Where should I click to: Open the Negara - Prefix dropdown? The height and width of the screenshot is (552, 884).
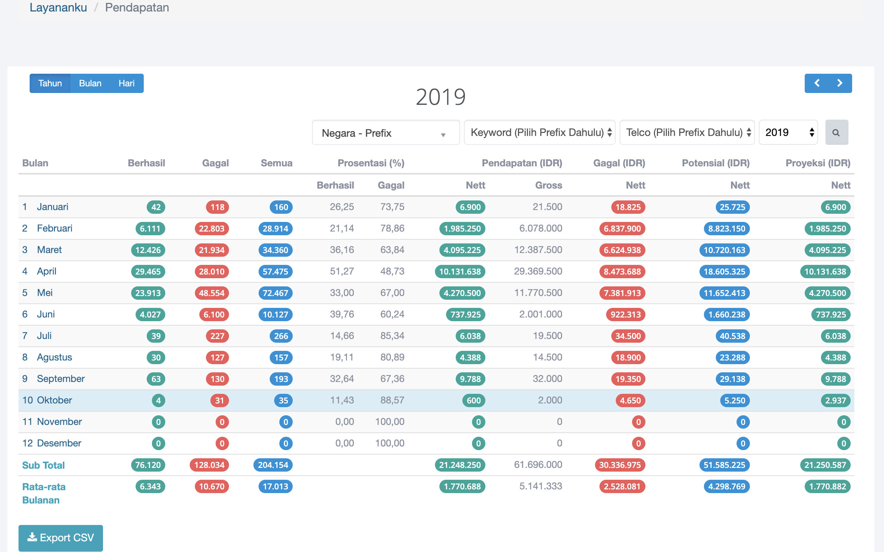pyautogui.click(x=385, y=133)
